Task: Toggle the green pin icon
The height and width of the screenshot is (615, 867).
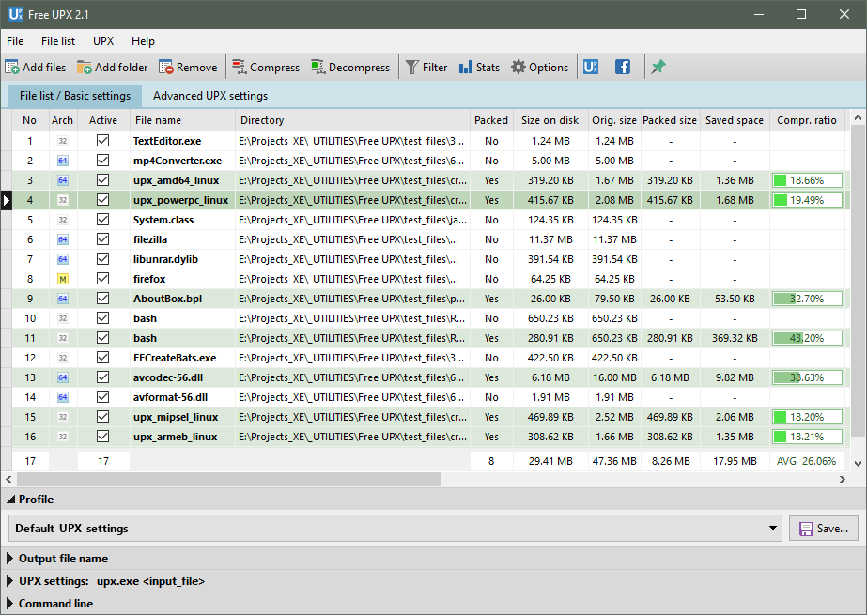Action: (x=658, y=68)
